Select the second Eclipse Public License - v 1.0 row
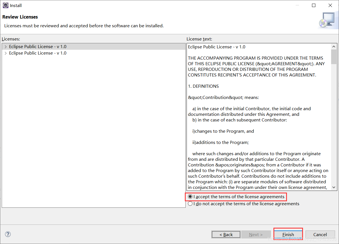Image resolution: width=339 pixels, height=244 pixels. 93,53
